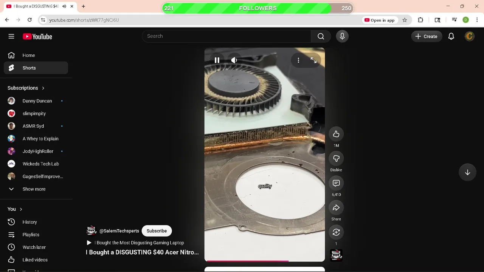Seek along the Short's red progress bar
The height and width of the screenshot is (272, 484).
click(265, 261)
